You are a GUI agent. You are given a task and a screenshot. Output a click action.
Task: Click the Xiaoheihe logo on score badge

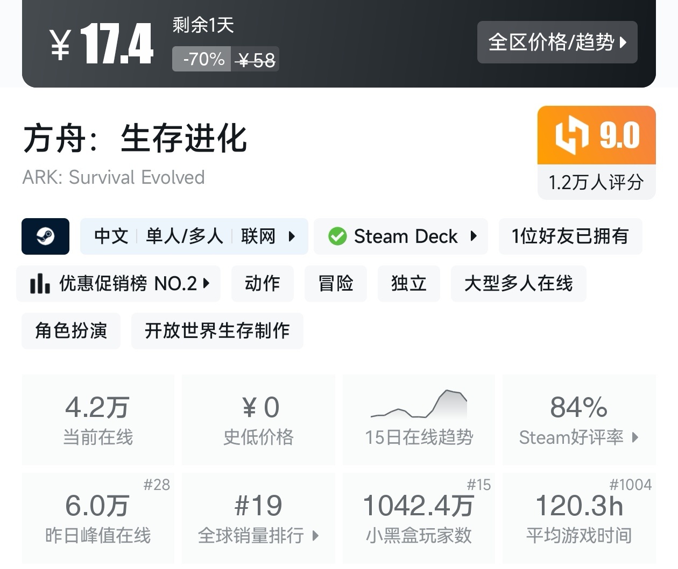(x=571, y=135)
